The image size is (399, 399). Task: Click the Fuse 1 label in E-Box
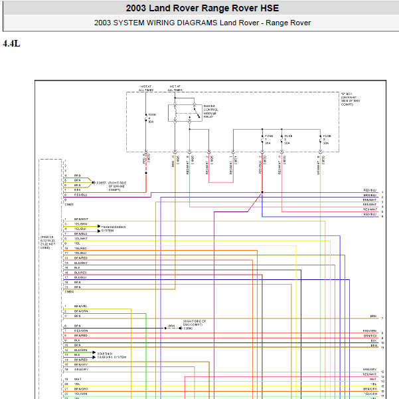pyautogui.click(x=269, y=140)
